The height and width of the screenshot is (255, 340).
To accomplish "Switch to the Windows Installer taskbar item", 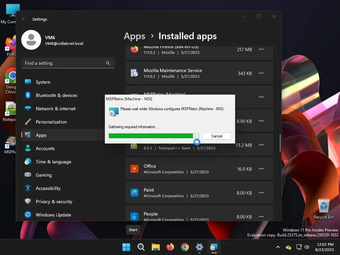I will click(214, 247).
